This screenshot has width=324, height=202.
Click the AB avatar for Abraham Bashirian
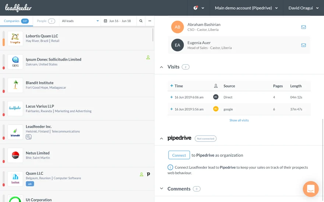[177, 27]
